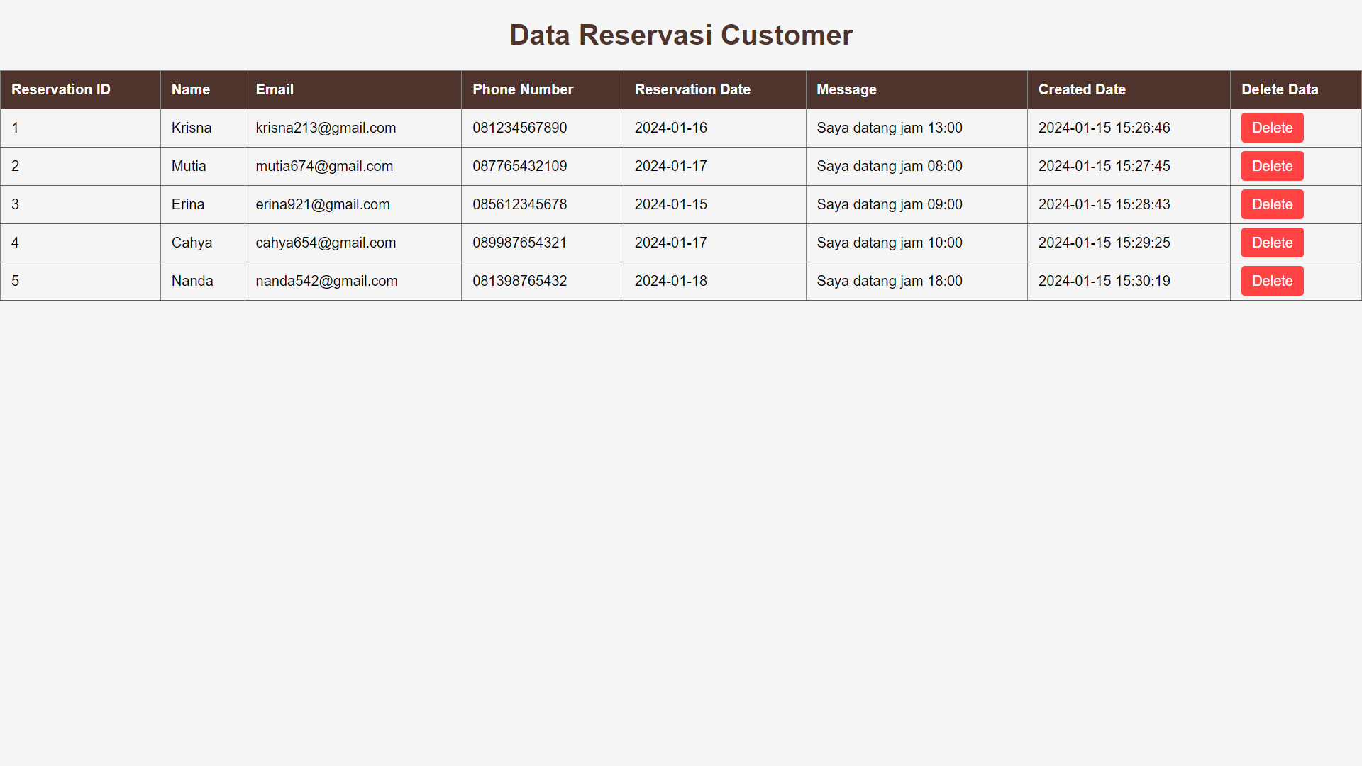The width and height of the screenshot is (1362, 766).
Task: Select the name cell Cahya
Action: (203, 243)
